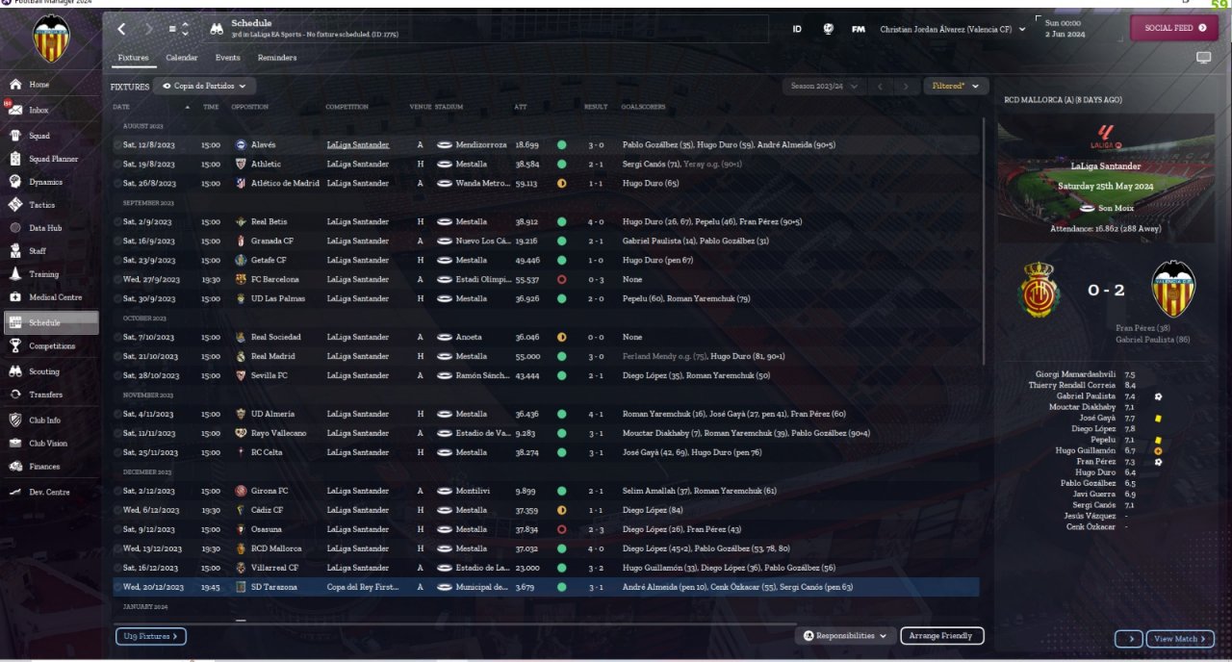This screenshot has height=662, width=1232.
Task: Sort fixtures by the Date column header
Action: [x=121, y=107]
